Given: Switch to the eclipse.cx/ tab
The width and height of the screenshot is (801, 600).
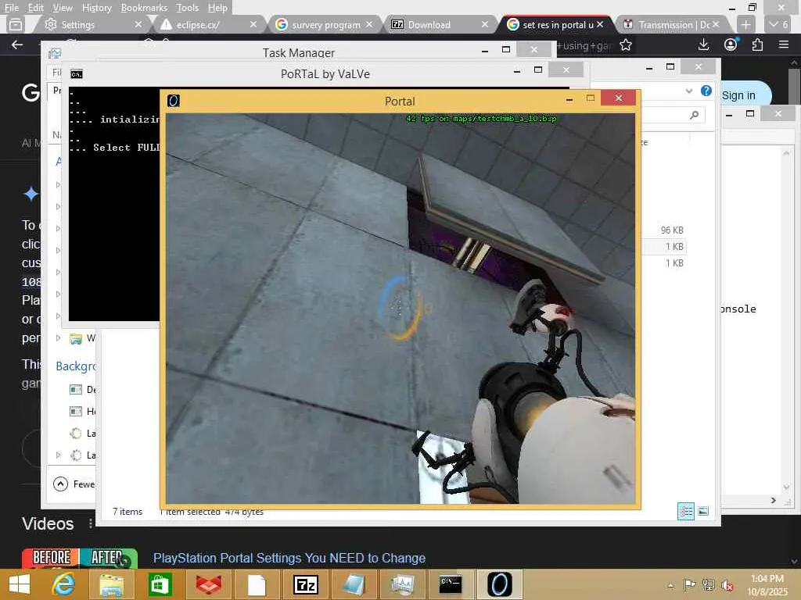Looking at the screenshot, I should point(207,24).
